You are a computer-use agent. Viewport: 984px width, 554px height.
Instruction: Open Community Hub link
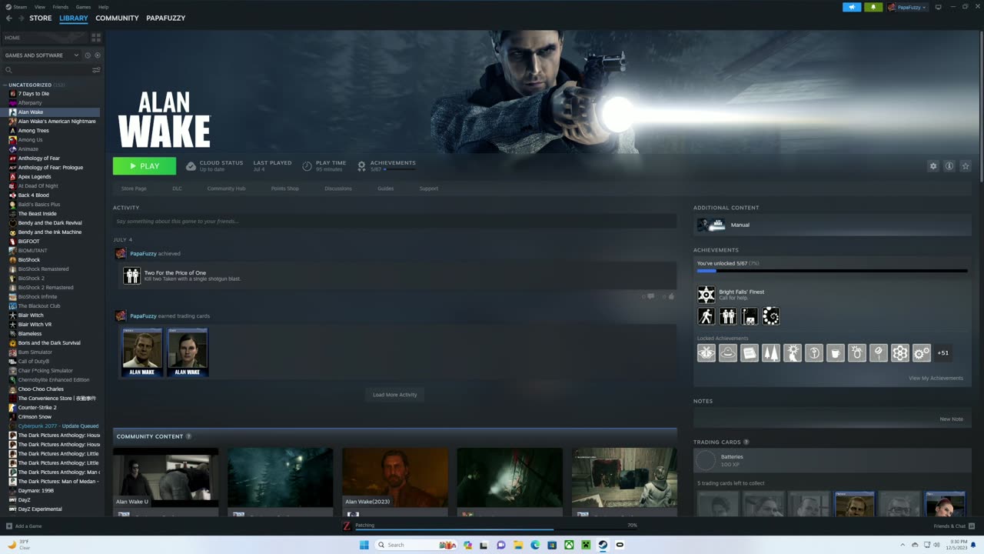point(226,189)
